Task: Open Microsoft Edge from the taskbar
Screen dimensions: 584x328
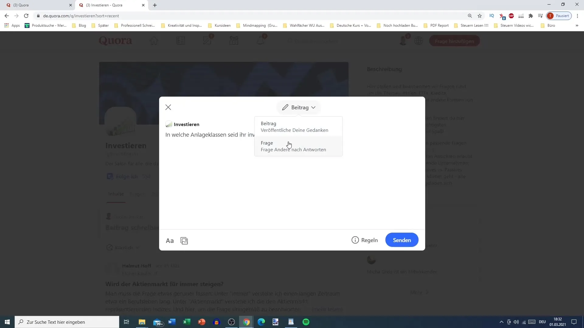Action: [261, 322]
